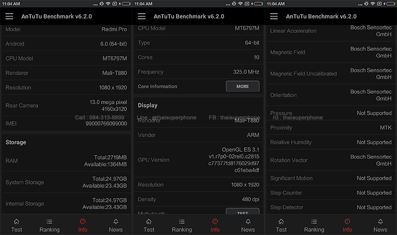Tap Test tab in right screen
Image resolution: width=397 pixels, height=235 pixels.
coord(281,225)
